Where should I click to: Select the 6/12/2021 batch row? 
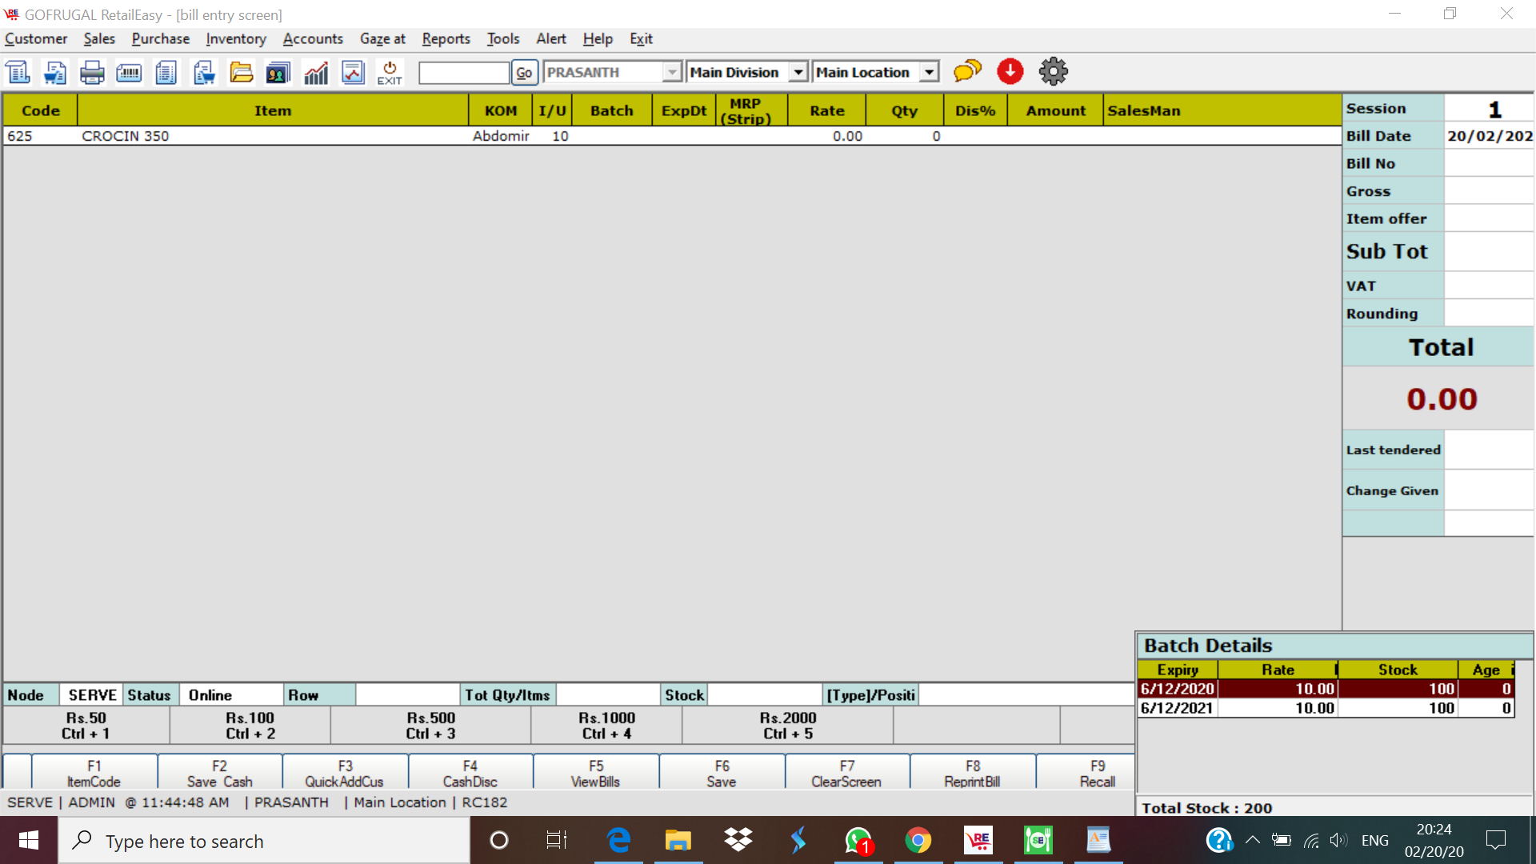1325,708
